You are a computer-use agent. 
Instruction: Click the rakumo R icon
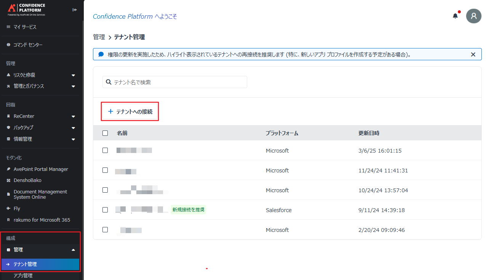coord(8,220)
